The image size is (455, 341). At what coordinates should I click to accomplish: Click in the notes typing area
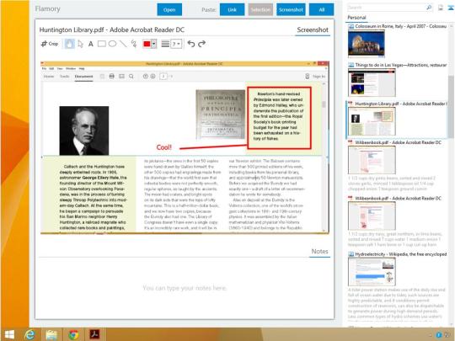(x=185, y=288)
